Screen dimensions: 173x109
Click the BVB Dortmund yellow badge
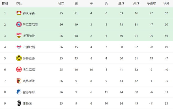19,58
